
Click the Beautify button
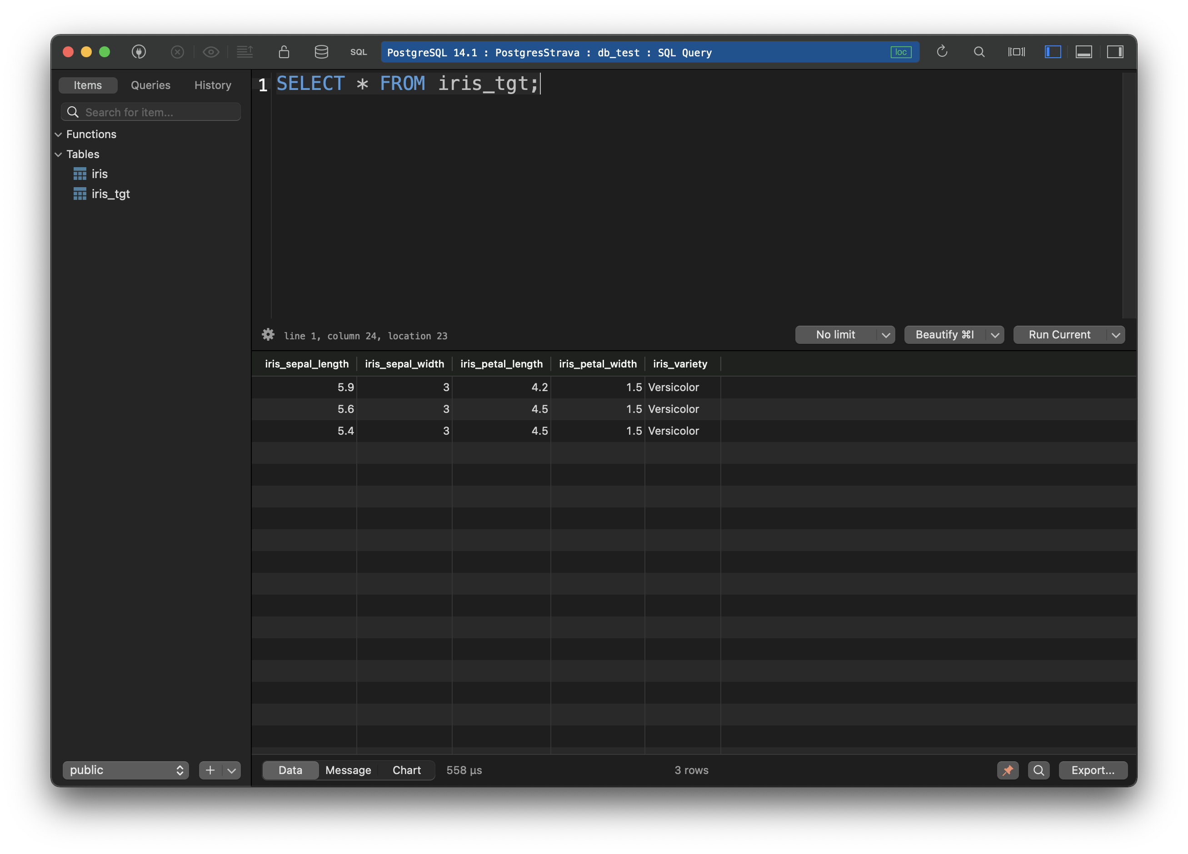pyautogui.click(x=943, y=335)
